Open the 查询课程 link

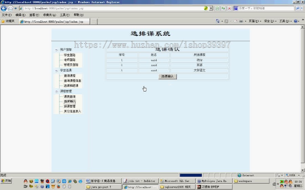pyautogui.click(x=69, y=76)
